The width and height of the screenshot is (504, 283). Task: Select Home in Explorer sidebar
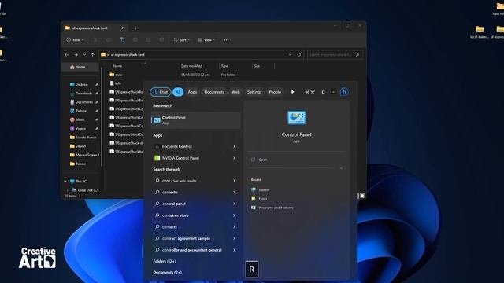click(80, 67)
